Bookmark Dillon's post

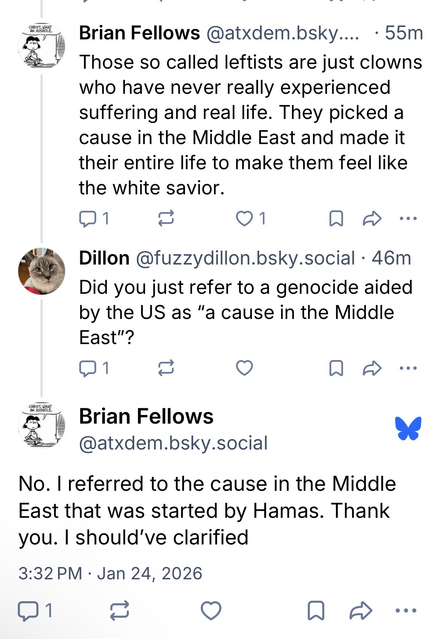pos(336,368)
